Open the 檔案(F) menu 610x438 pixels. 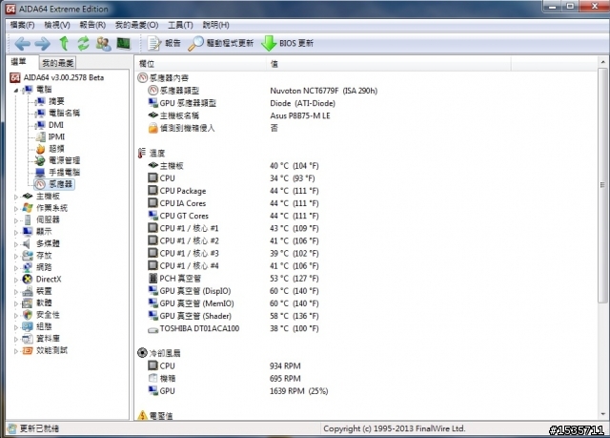point(22,25)
